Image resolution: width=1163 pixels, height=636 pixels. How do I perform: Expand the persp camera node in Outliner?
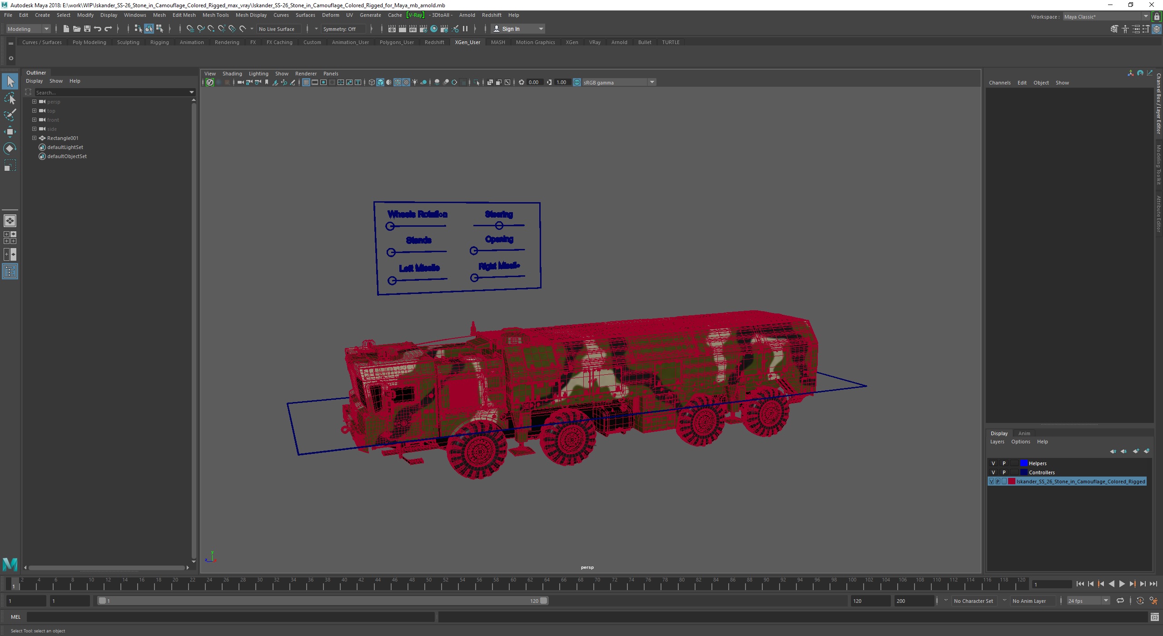coord(34,102)
